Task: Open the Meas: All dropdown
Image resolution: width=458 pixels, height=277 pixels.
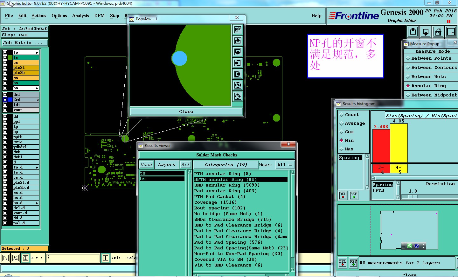Action: click(x=285, y=165)
